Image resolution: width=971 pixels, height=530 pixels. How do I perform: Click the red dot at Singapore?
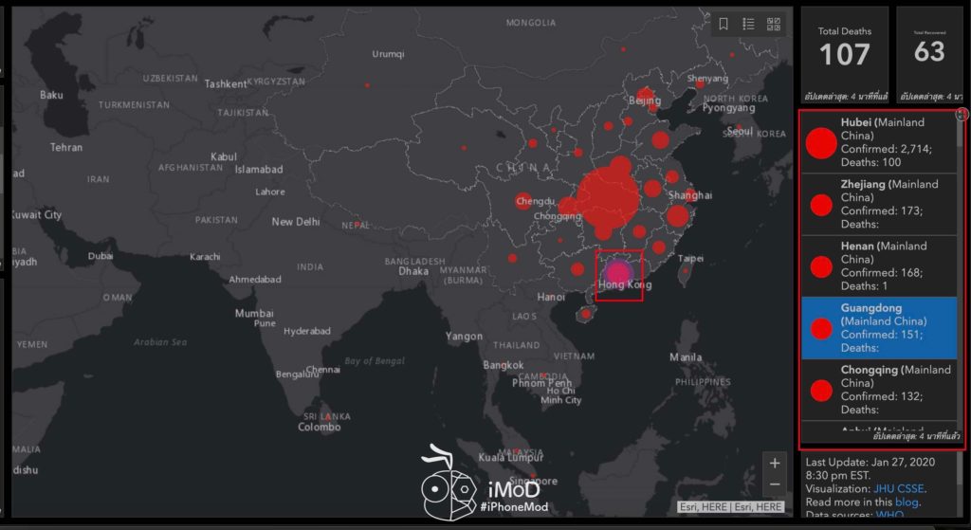coord(533,476)
